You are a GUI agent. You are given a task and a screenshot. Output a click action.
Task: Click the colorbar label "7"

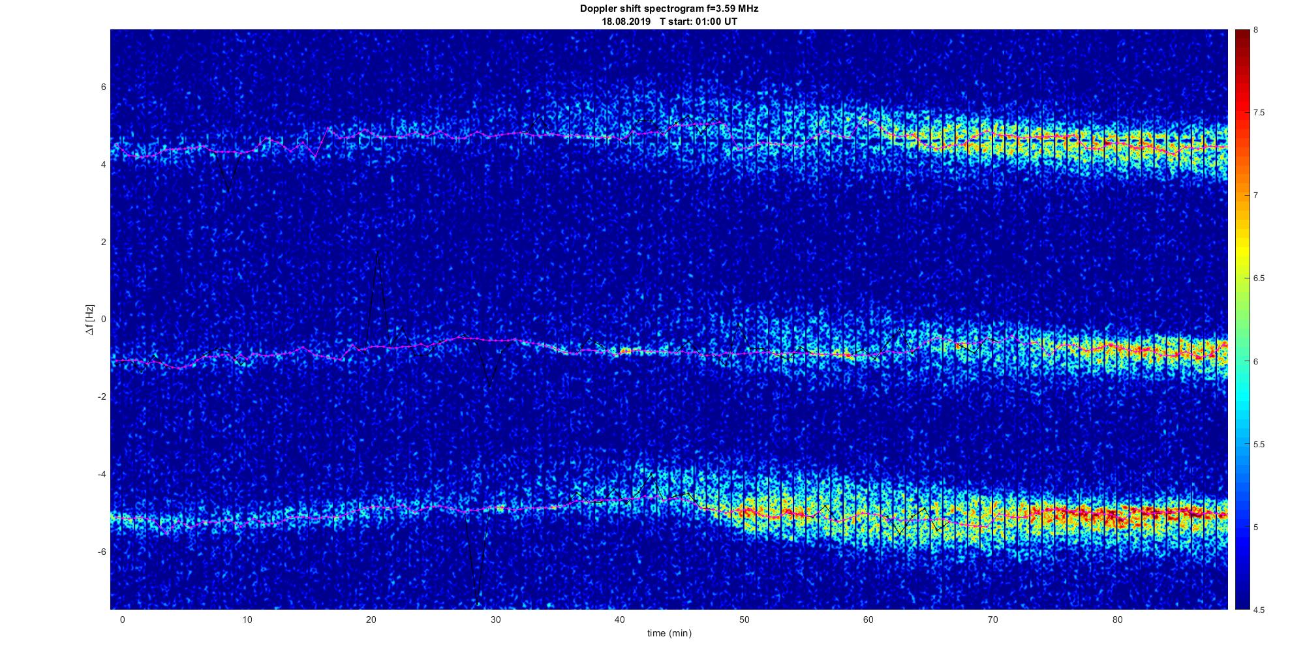point(1255,196)
